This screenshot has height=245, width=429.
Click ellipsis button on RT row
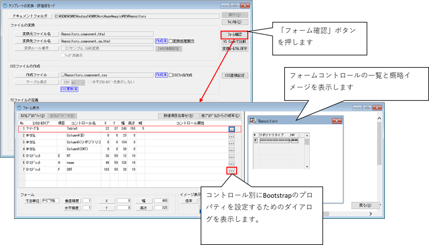[x=232, y=157]
